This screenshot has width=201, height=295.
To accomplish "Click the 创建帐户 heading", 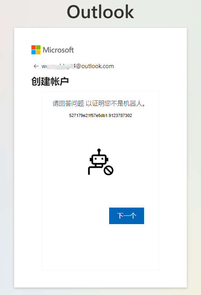I will click(50, 82).
